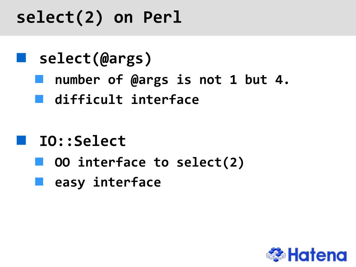This screenshot has height=267, width=356.
Task: Click the slide title 'select(2) on Perl'
Action: 99,18
